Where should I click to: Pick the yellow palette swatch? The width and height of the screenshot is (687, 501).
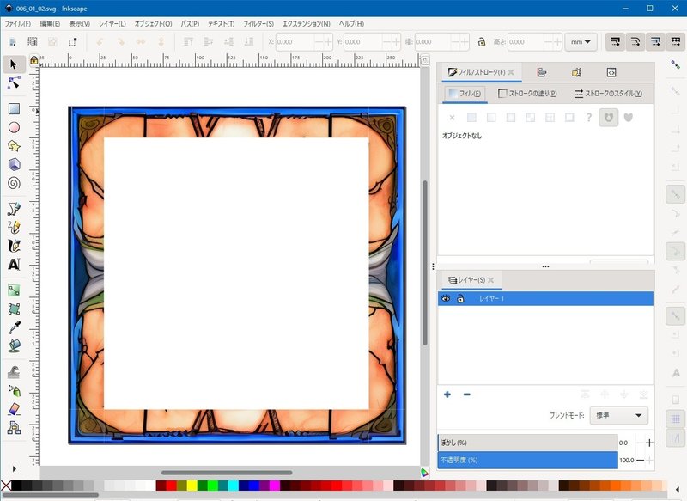coord(192,486)
